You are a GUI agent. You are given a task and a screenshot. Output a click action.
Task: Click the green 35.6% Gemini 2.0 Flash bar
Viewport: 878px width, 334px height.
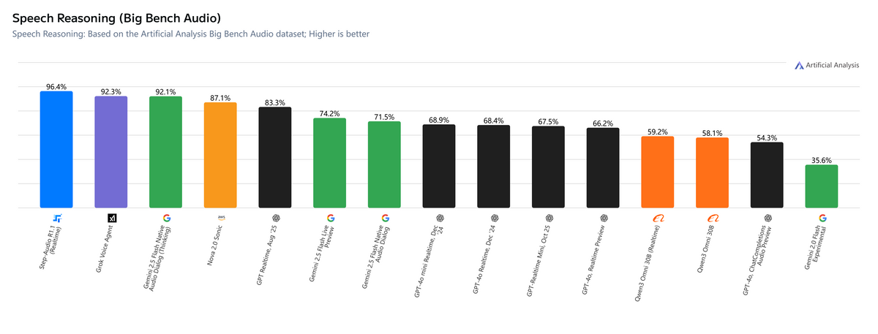click(822, 186)
